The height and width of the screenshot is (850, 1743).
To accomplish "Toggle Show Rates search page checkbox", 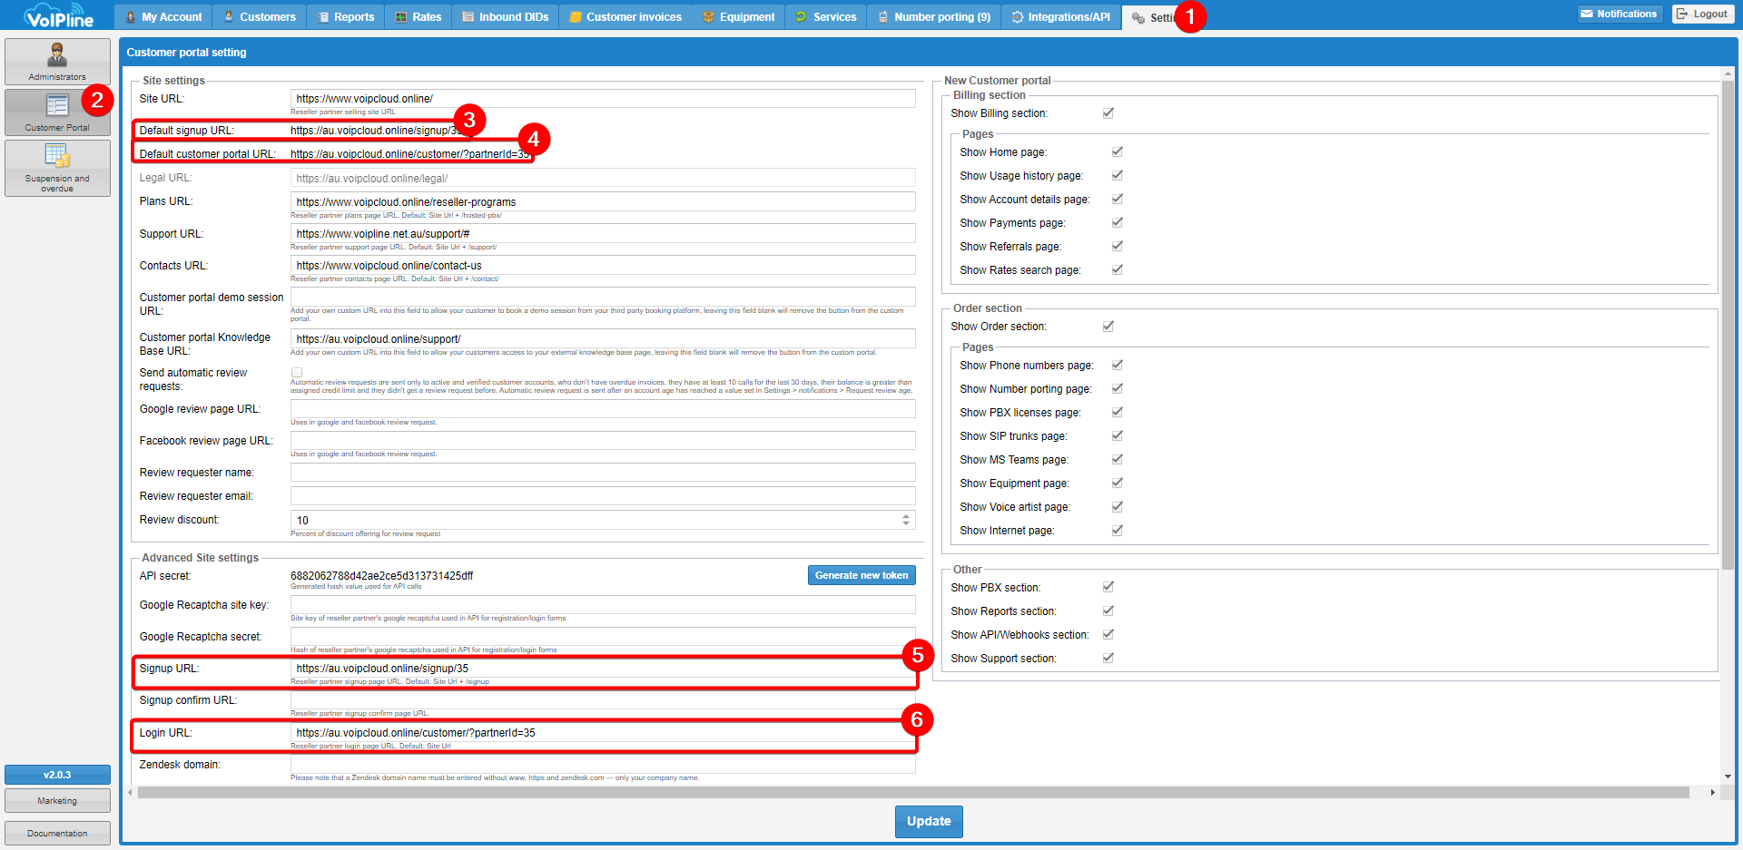I will click(x=1118, y=270).
